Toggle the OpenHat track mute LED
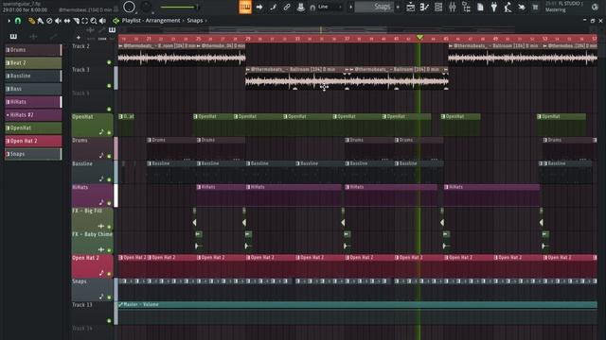Image resolution: width=606 pixels, height=340 pixels. [x=109, y=132]
